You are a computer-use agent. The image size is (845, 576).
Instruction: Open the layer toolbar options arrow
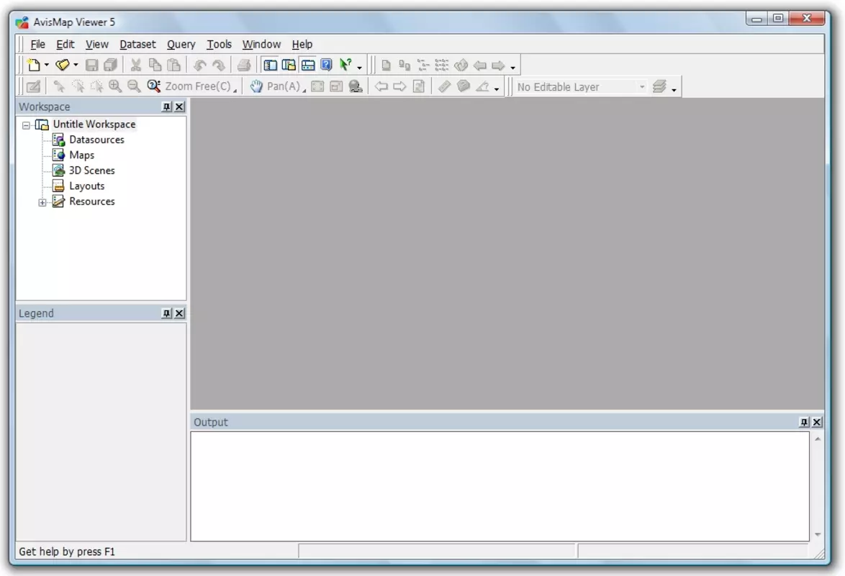pos(674,89)
